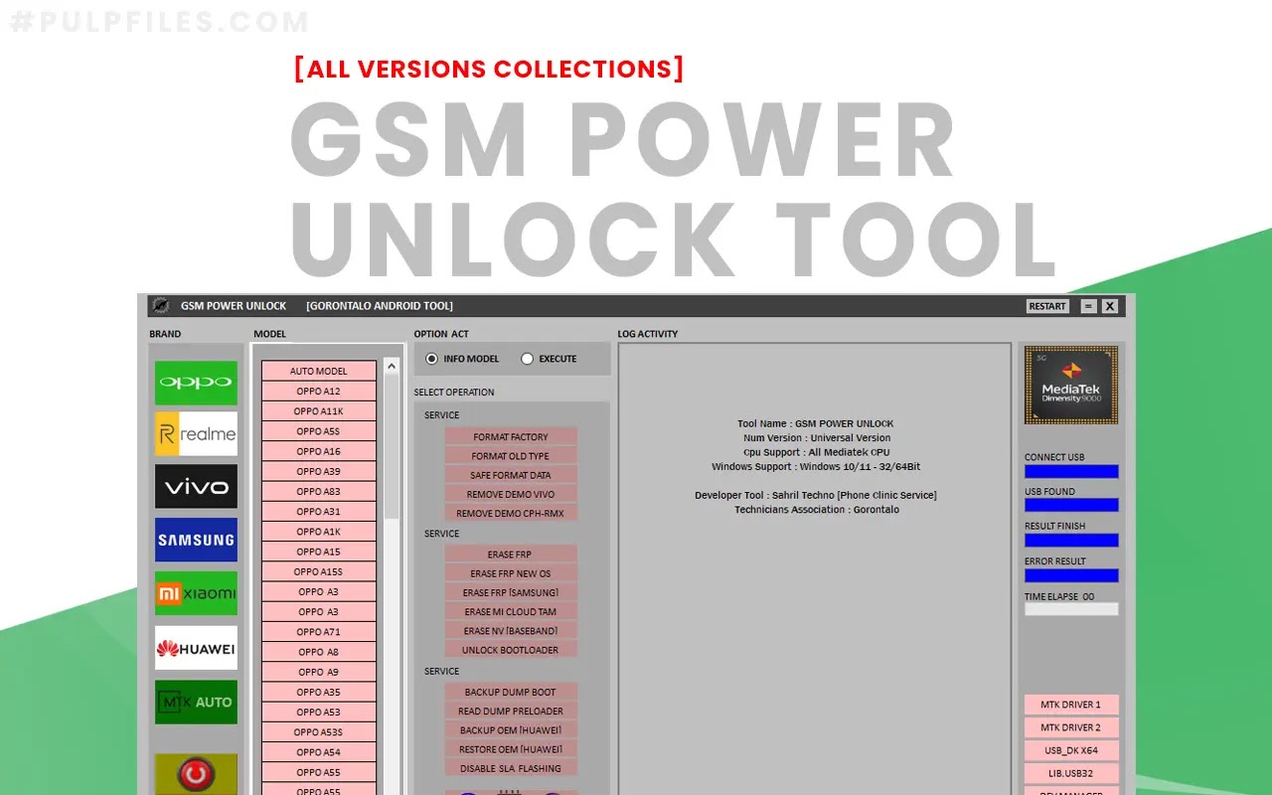Click UNLOCK BOOTLOADER
The width and height of the screenshot is (1272, 795).
[511, 650]
